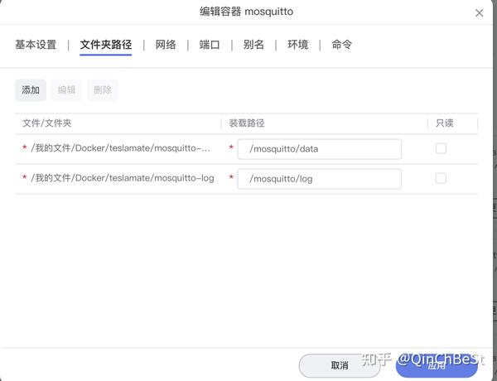Select the 文件夹路径 tab

105,45
